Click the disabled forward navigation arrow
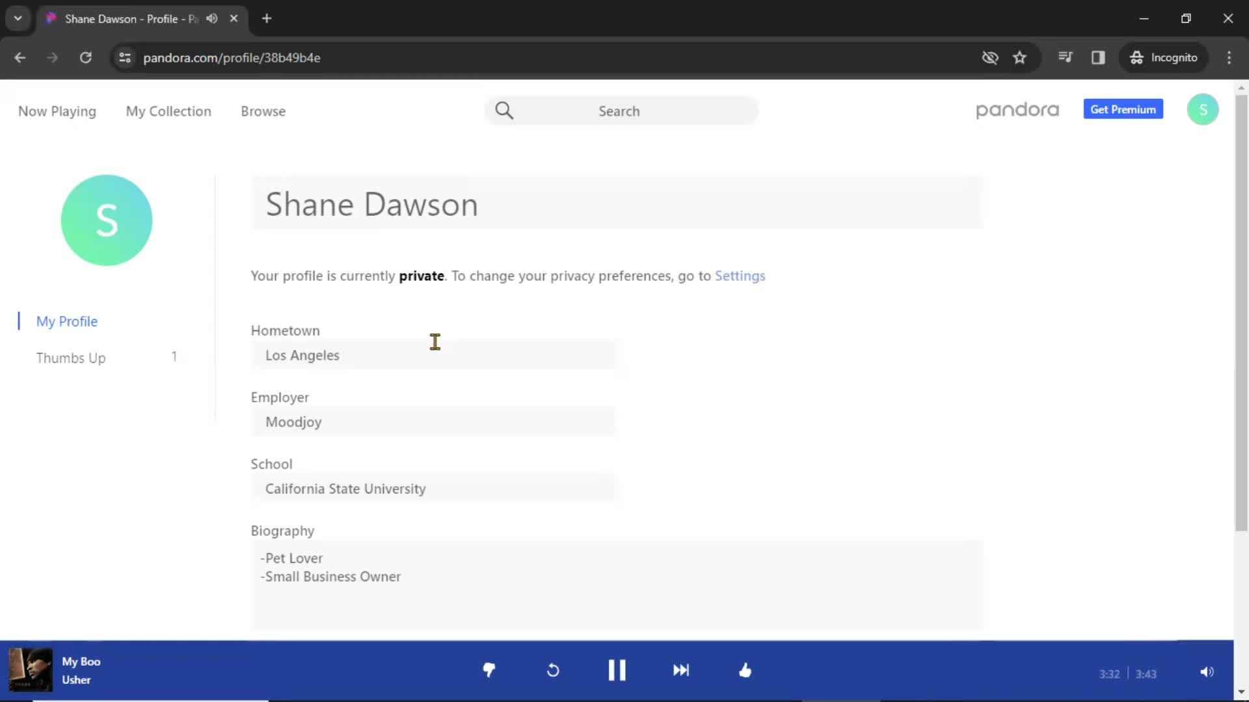Viewport: 1249px width, 702px height. (53, 58)
